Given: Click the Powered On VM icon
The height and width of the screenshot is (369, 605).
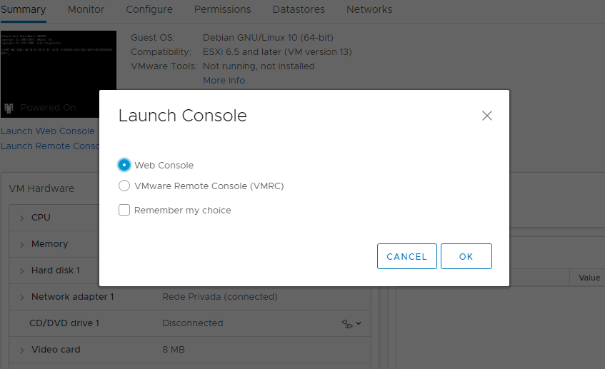Looking at the screenshot, I should click(x=9, y=108).
